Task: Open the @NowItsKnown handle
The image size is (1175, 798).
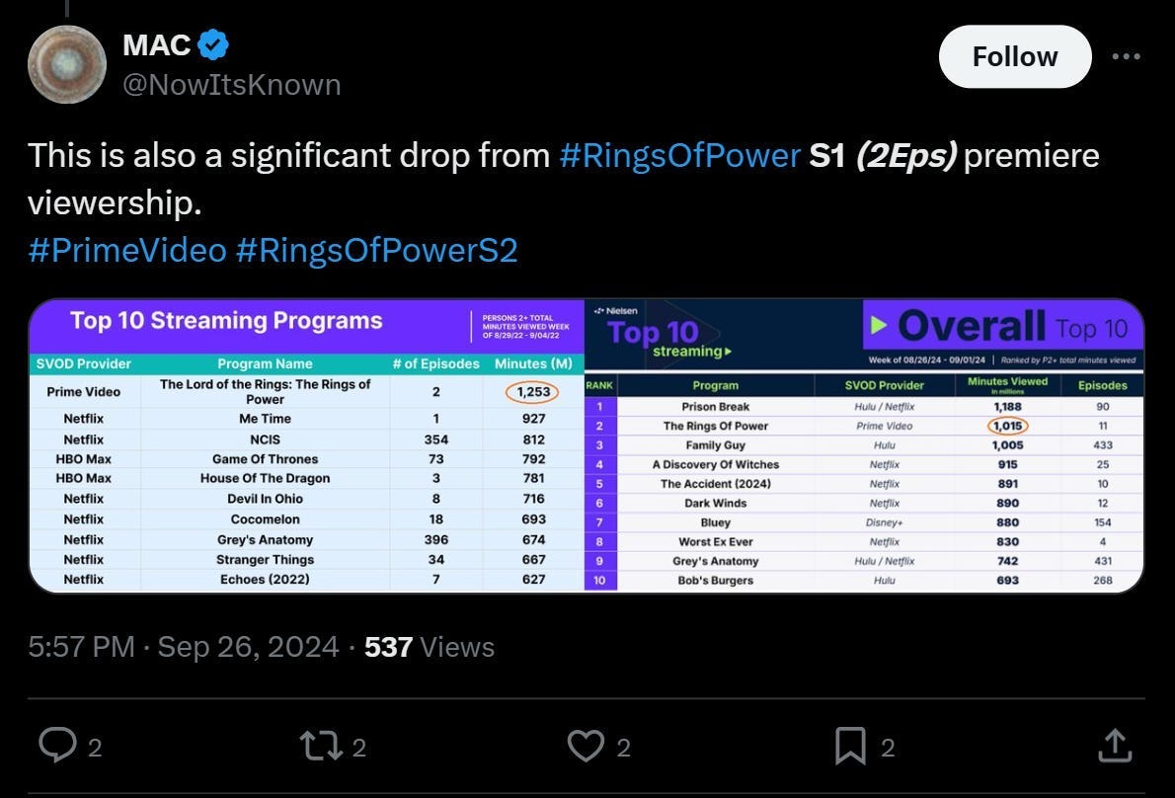Action: click(x=232, y=85)
